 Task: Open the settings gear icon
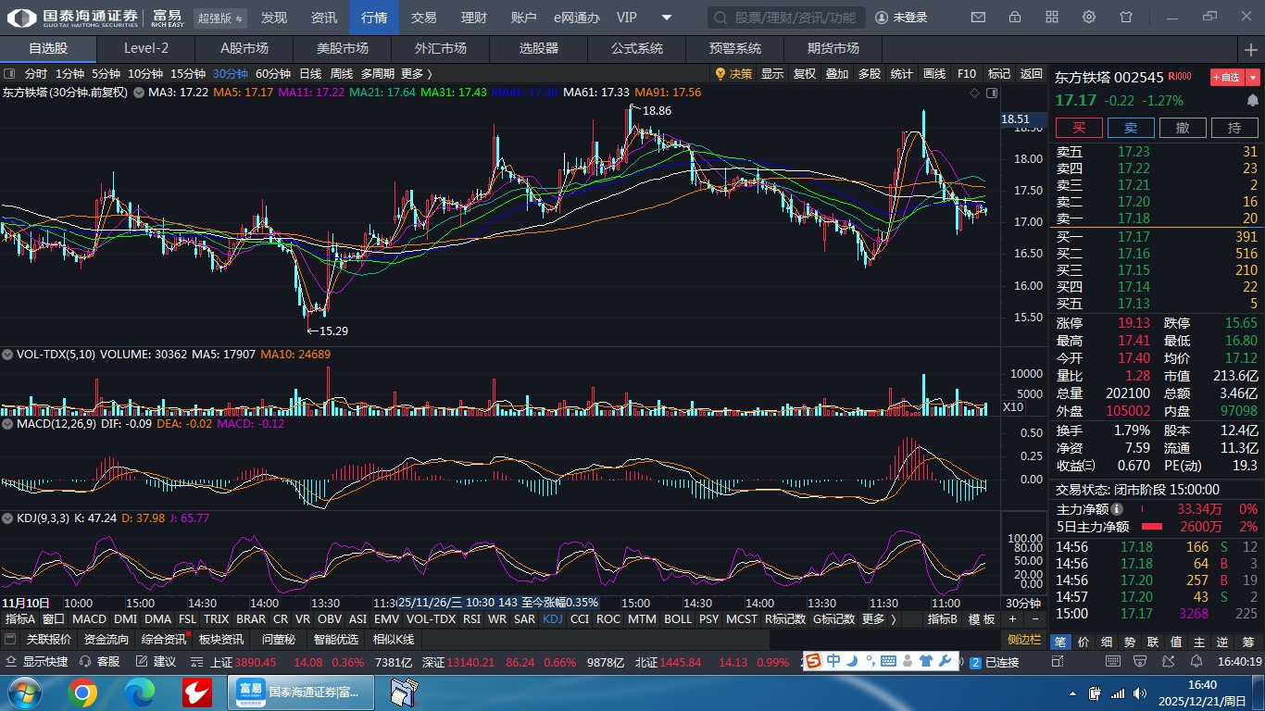(1089, 18)
